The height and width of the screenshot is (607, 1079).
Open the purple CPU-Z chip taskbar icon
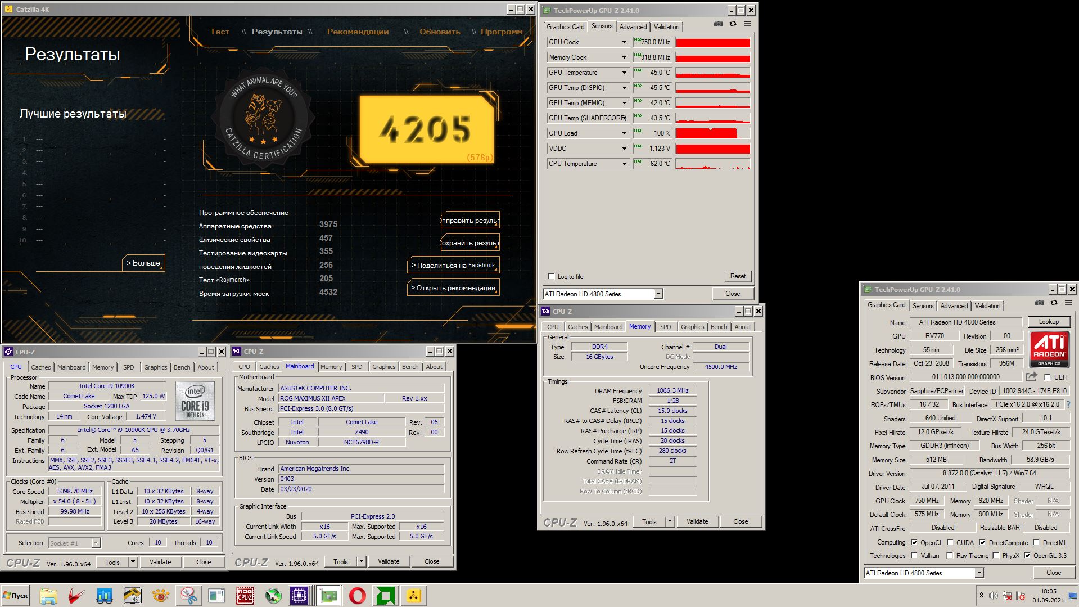coord(299,596)
